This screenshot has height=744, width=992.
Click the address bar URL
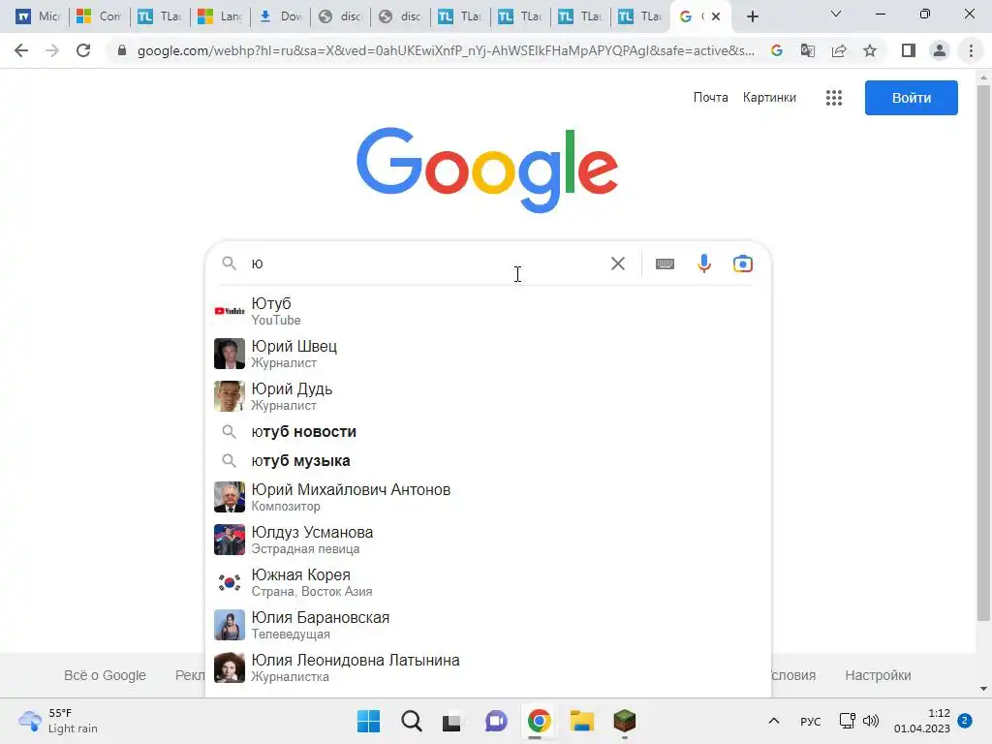coord(446,50)
